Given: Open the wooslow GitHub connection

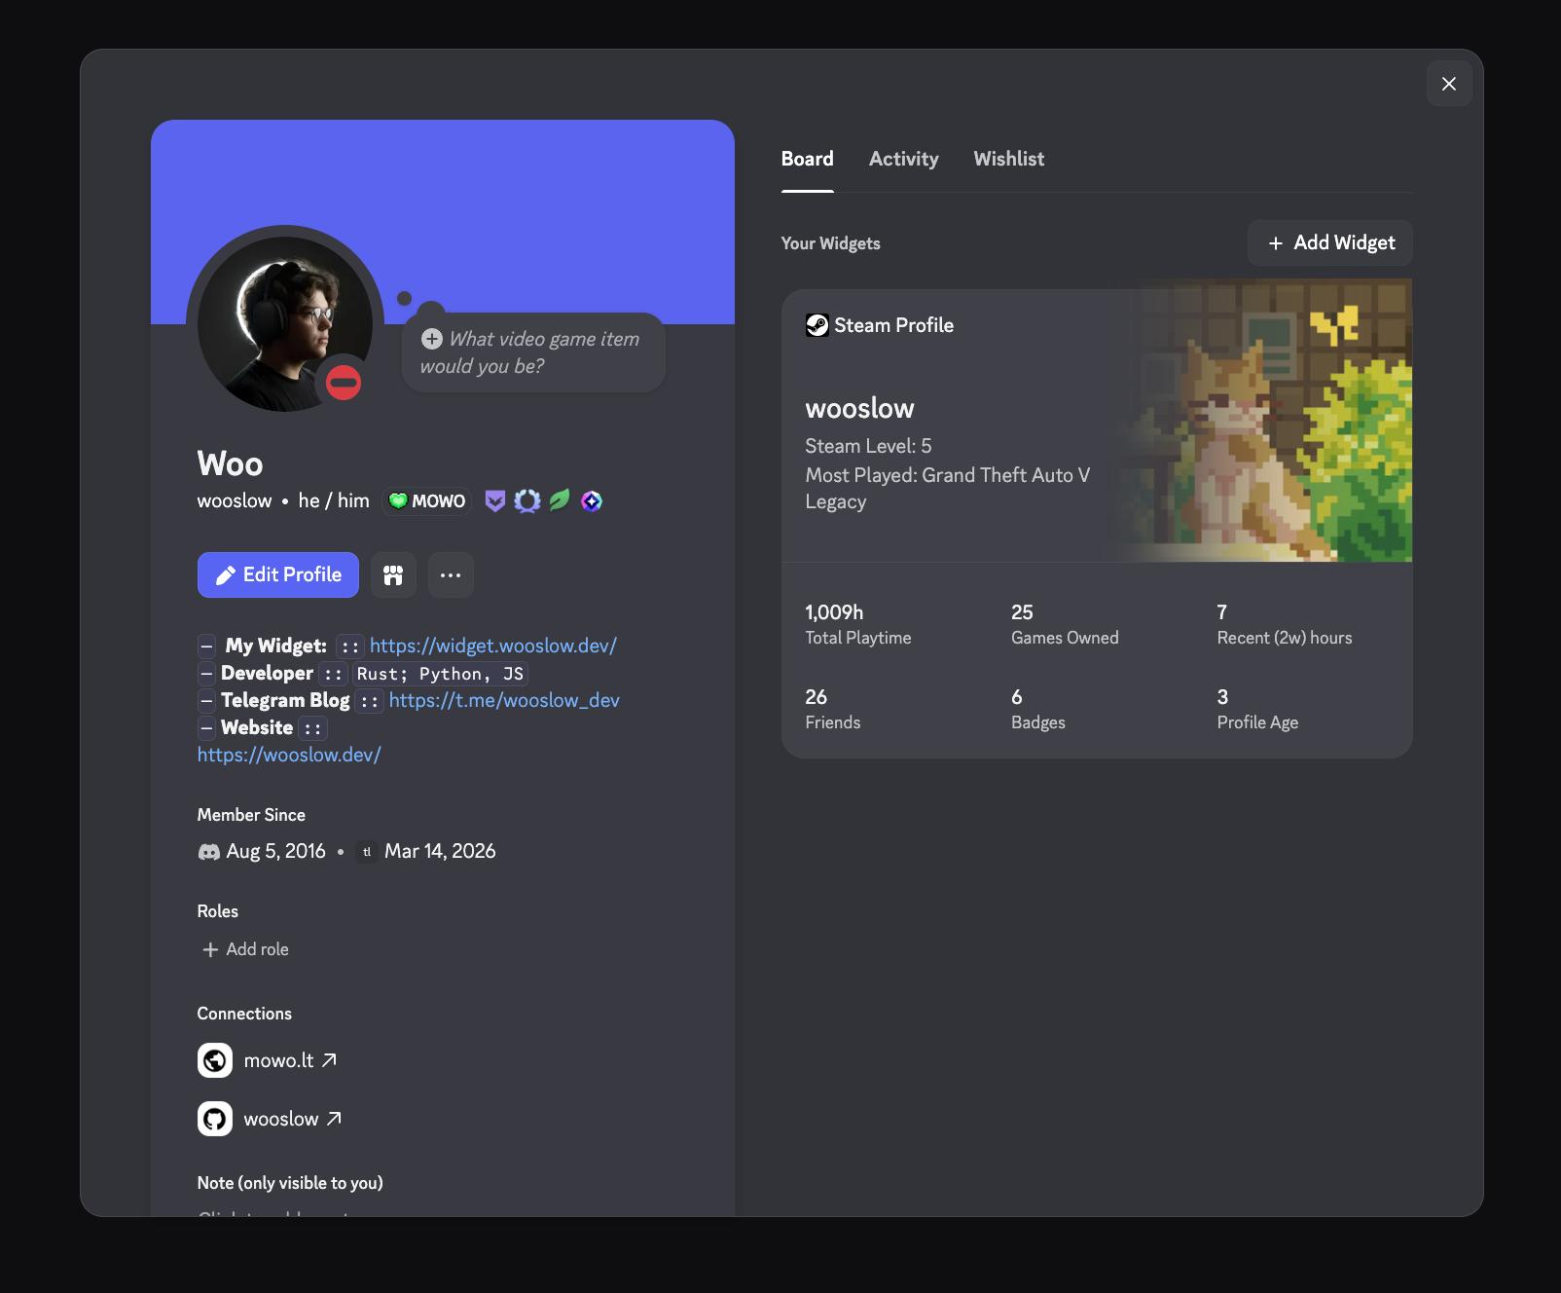Looking at the screenshot, I should [x=293, y=1119].
